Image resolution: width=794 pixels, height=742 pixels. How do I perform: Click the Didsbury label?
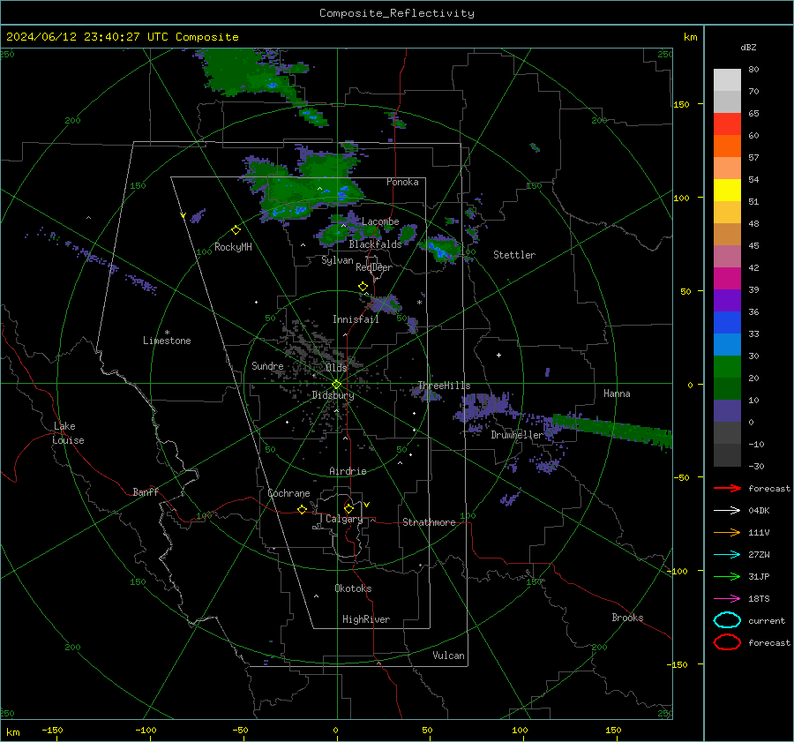(x=333, y=395)
